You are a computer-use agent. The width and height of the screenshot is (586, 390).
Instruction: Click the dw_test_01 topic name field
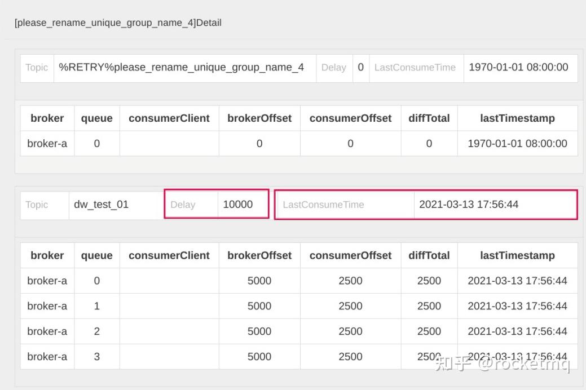pyautogui.click(x=102, y=205)
